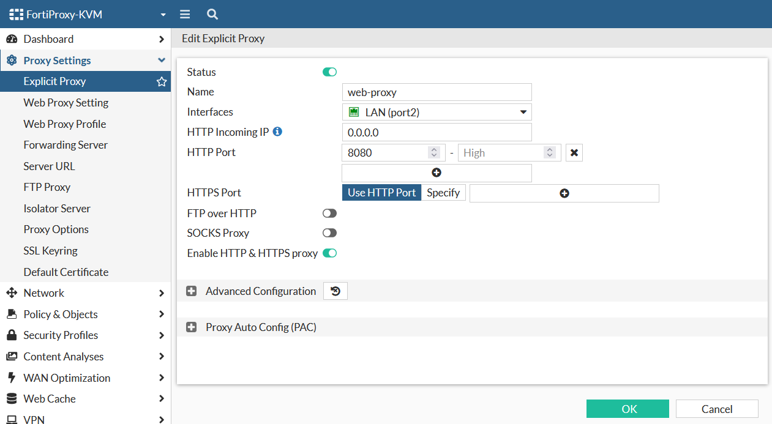772x424 pixels.
Task: Click the Name field containing web-proxy
Action: [437, 92]
